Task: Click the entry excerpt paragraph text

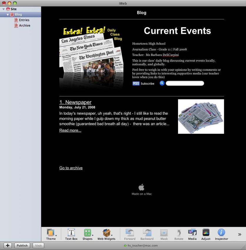Action: tap(114, 119)
